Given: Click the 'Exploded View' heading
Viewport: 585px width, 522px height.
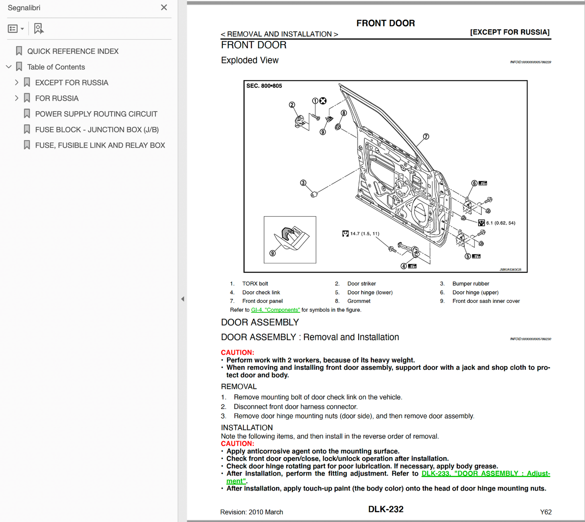Looking at the screenshot, I should [250, 60].
